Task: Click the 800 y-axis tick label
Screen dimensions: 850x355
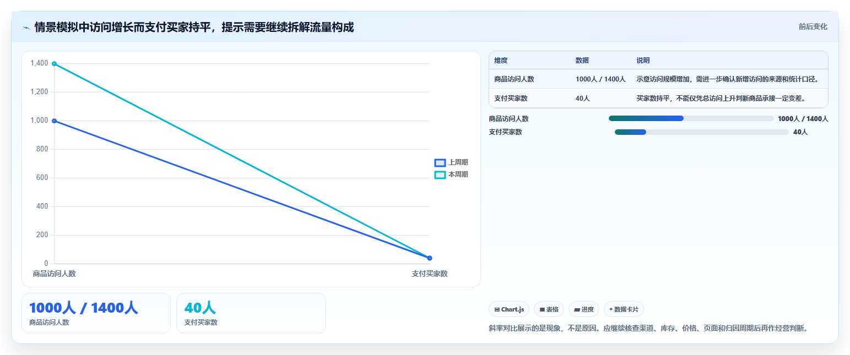Action: [x=42, y=149]
